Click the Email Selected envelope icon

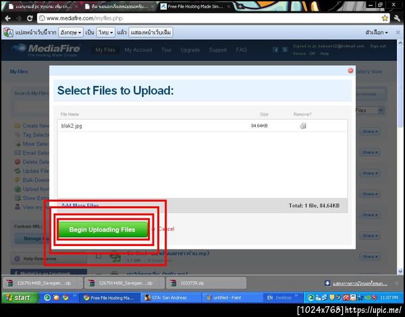[18, 153]
